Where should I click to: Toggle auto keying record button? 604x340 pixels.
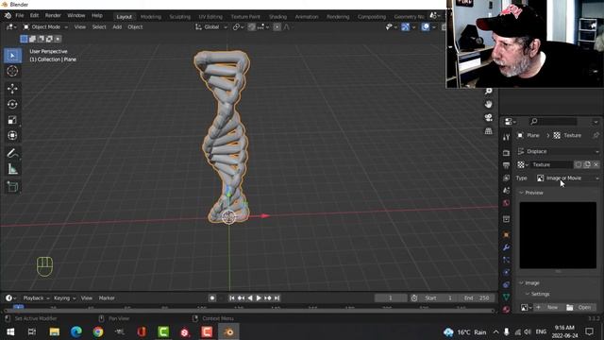211,298
